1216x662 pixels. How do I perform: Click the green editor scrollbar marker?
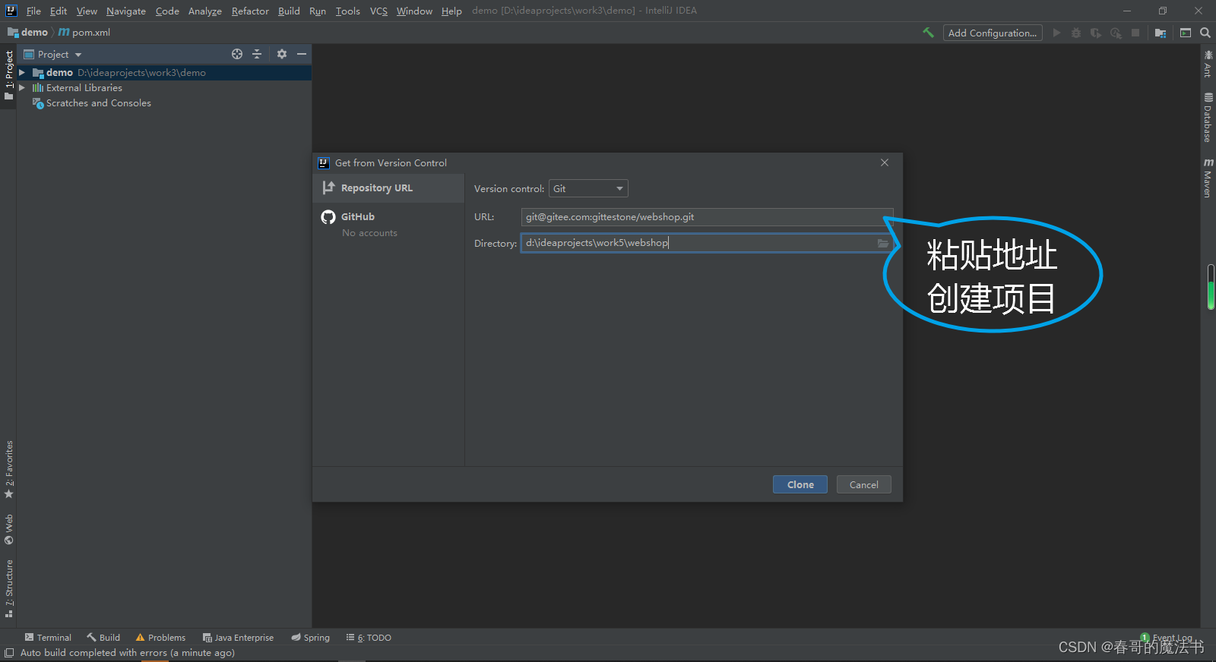pyautogui.click(x=1211, y=287)
